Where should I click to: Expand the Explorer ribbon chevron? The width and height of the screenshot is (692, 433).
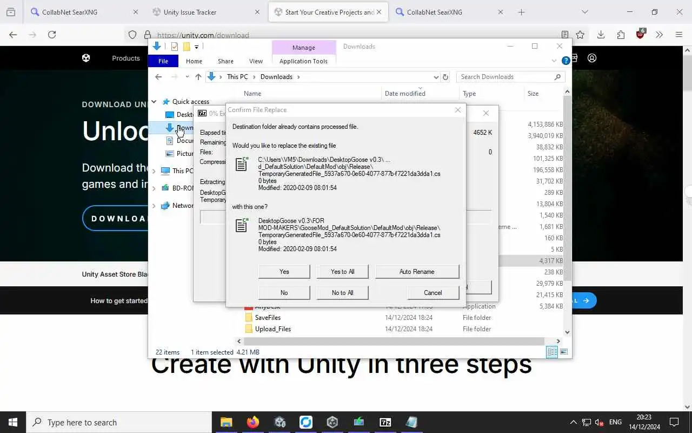pyautogui.click(x=554, y=61)
